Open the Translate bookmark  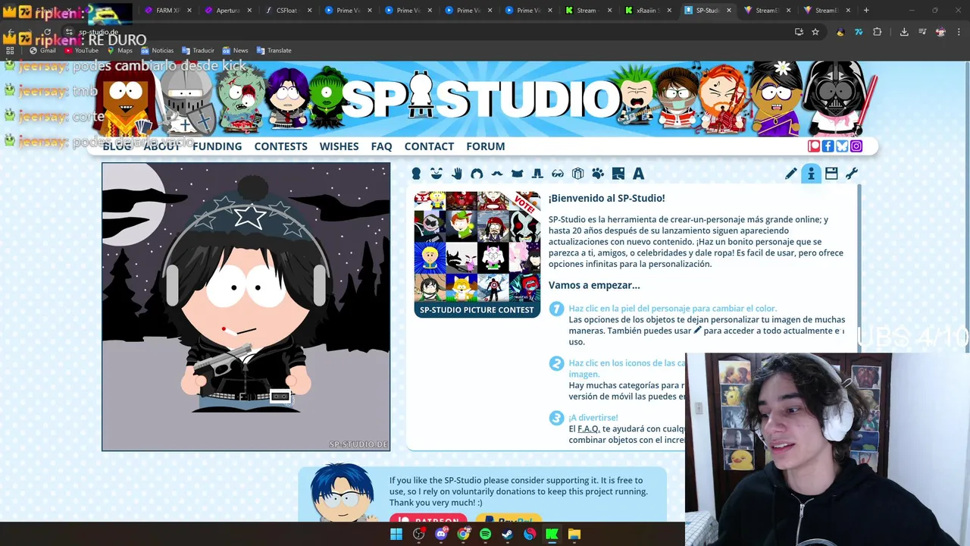click(x=274, y=51)
